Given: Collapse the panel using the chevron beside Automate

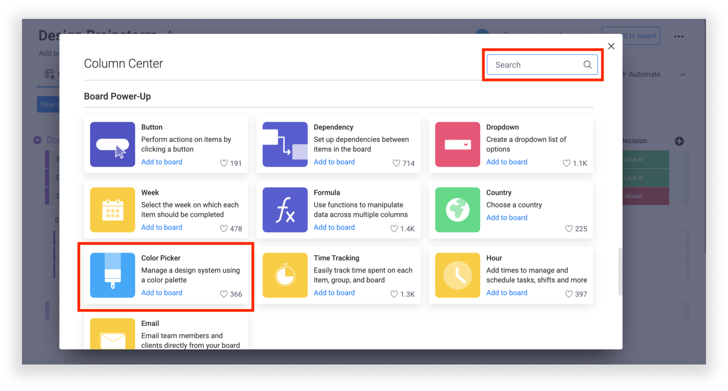Looking at the screenshot, I should (x=683, y=75).
